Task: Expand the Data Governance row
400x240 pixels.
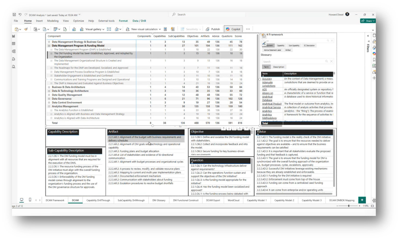Action: [x=49, y=99]
